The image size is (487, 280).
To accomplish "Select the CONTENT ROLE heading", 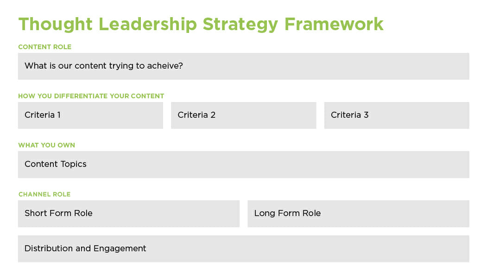I will coord(45,47).
